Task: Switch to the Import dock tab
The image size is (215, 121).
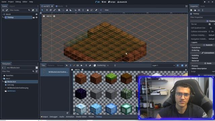Action: (x=12, y=6)
